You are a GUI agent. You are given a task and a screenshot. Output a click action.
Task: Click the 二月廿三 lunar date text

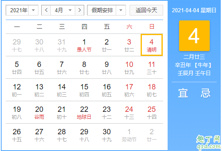(194, 57)
